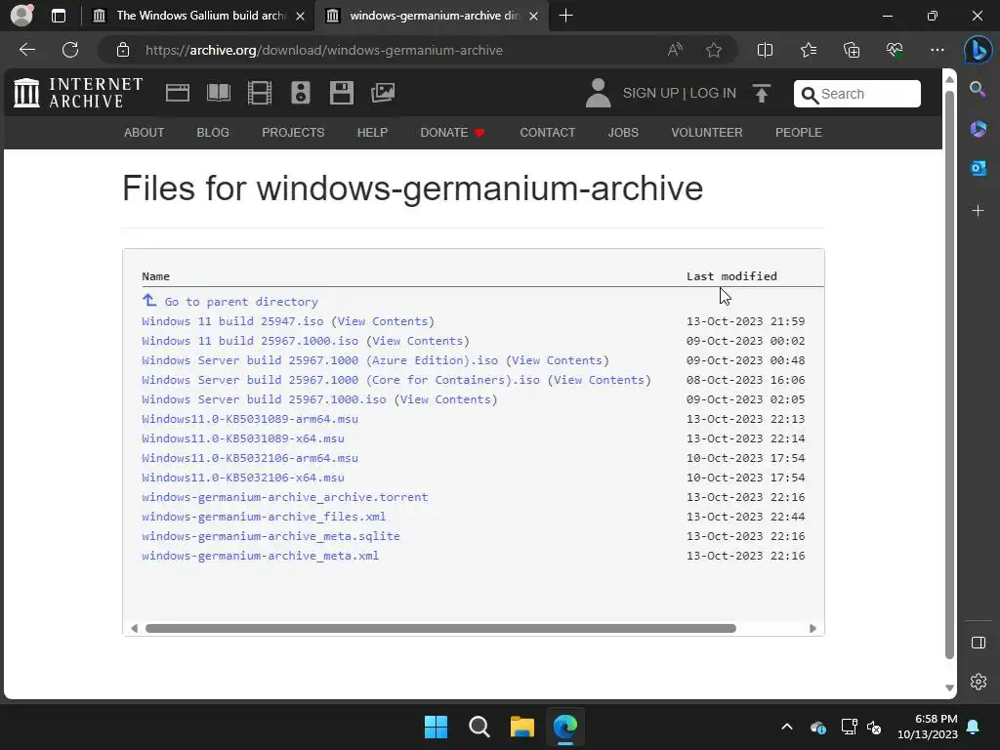Open the Microsoft 365 icon in sidebar
1000x750 pixels.
978,129
